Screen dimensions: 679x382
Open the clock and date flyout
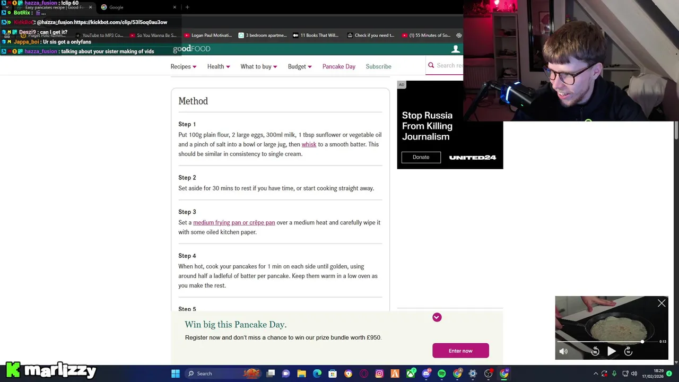653,374
